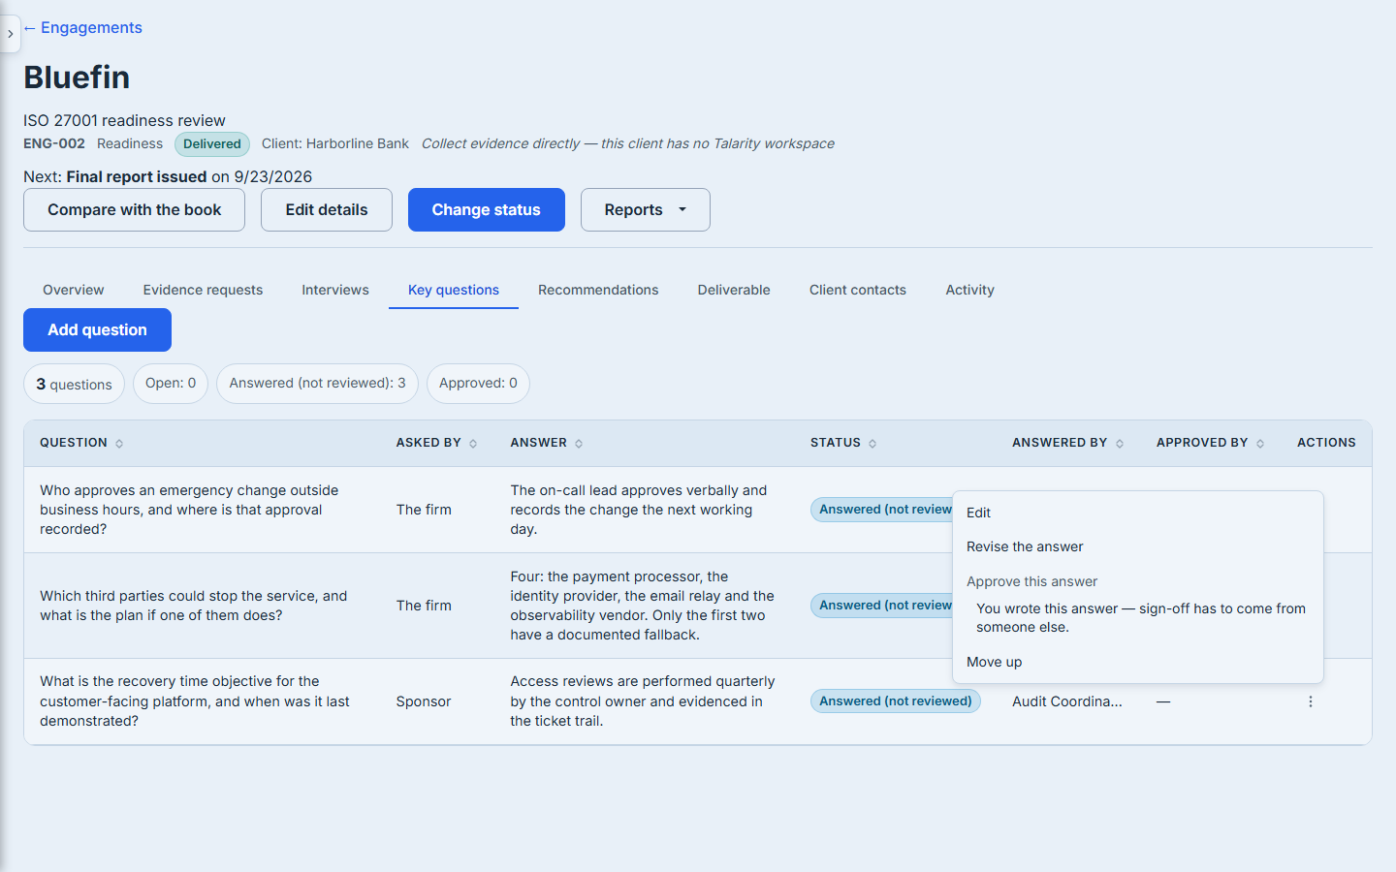Click status badge of emergency change question
Screen dimensions: 1396x872
pyautogui.click(x=881, y=510)
